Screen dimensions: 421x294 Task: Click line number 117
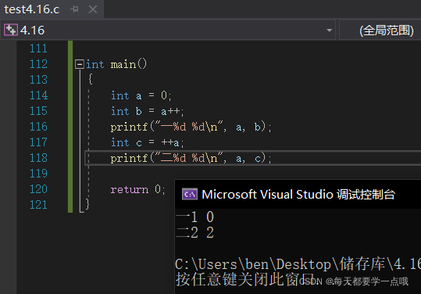coord(39,142)
